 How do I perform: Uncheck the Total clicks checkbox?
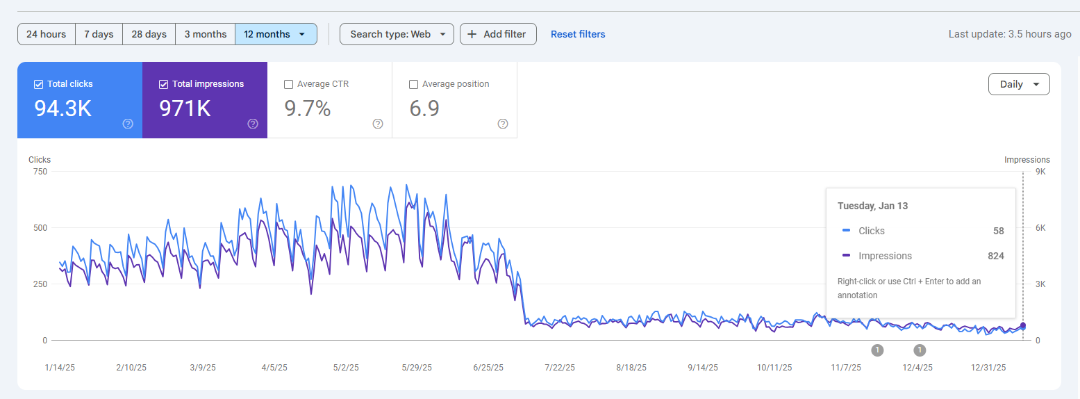(38, 84)
